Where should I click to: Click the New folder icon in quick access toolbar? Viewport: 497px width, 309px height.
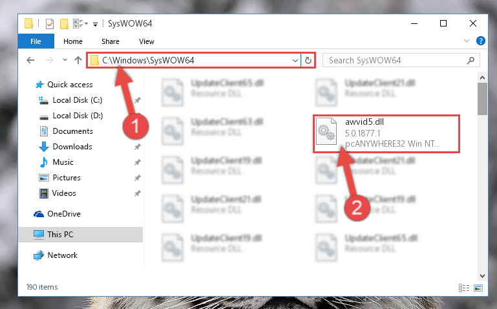pos(64,24)
